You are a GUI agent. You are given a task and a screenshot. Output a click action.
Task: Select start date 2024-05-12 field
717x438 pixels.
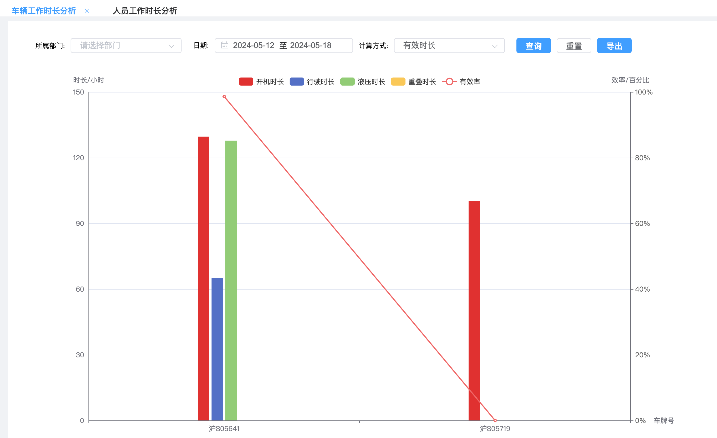[x=253, y=46]
